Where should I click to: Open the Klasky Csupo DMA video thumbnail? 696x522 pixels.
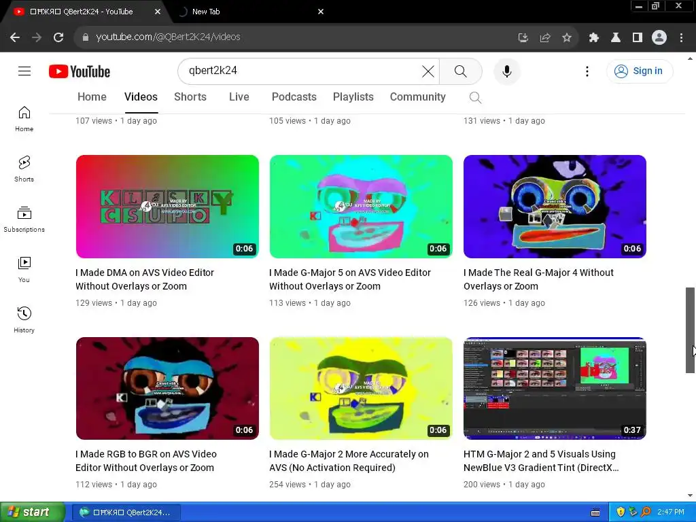pos(167,207)
